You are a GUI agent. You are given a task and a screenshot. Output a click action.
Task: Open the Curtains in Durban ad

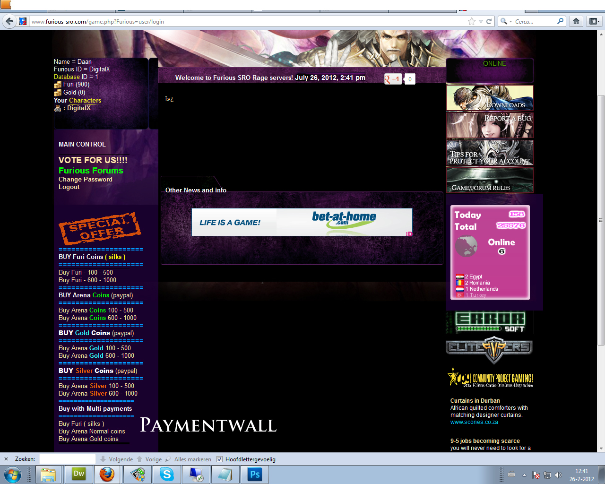pos(475,401)
